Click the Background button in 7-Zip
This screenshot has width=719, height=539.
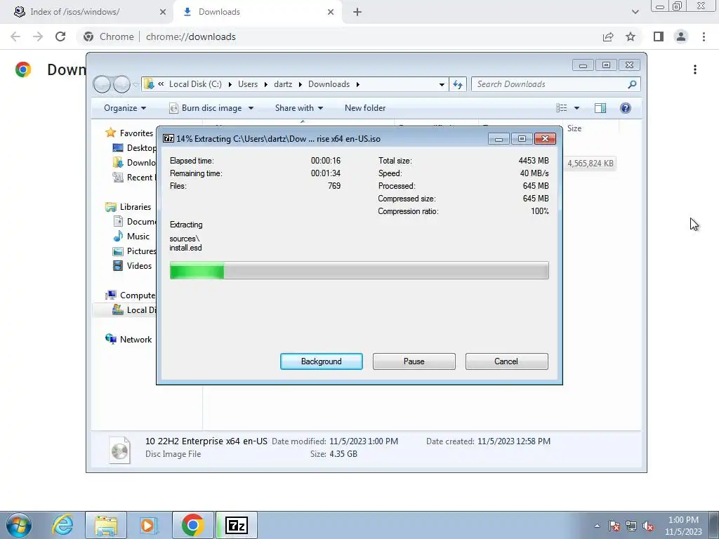tap(322, 361)
